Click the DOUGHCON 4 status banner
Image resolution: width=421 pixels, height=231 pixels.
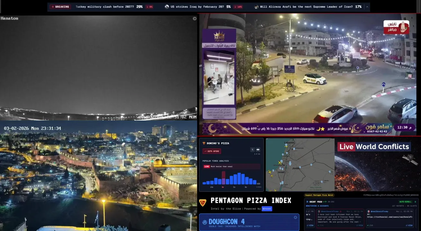tap(249, 222)
